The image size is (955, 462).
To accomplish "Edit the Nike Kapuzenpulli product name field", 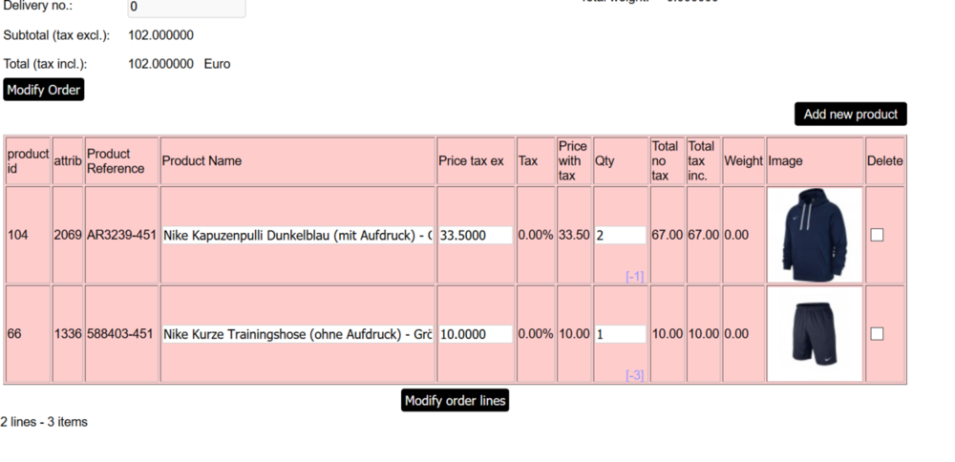I will [x=297, y=235].
